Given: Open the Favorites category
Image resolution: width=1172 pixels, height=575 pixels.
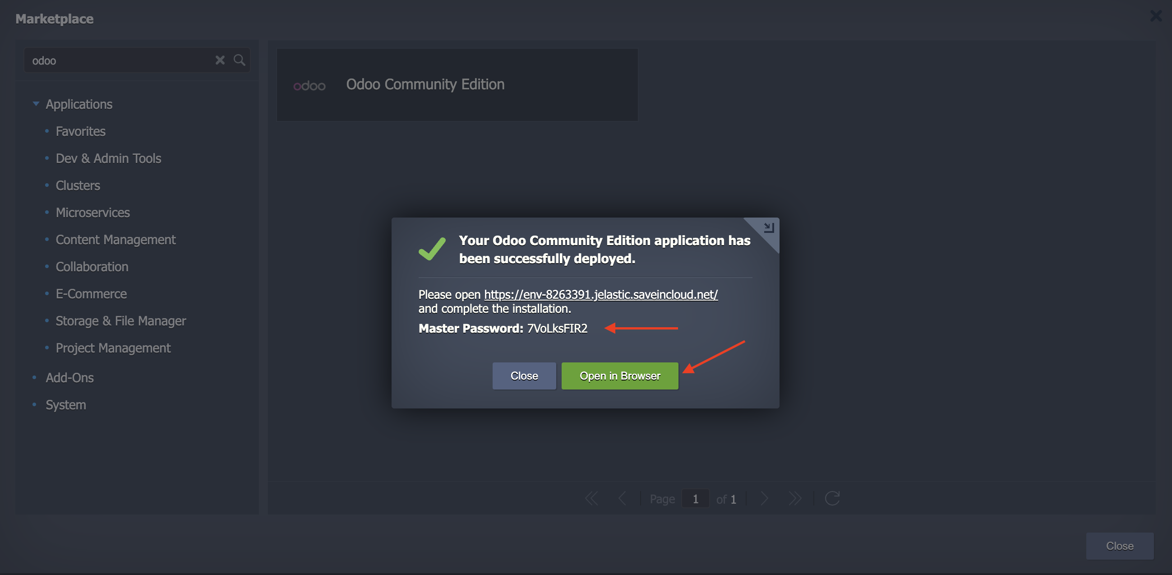Looking at the screenshot, I should 81,132.
